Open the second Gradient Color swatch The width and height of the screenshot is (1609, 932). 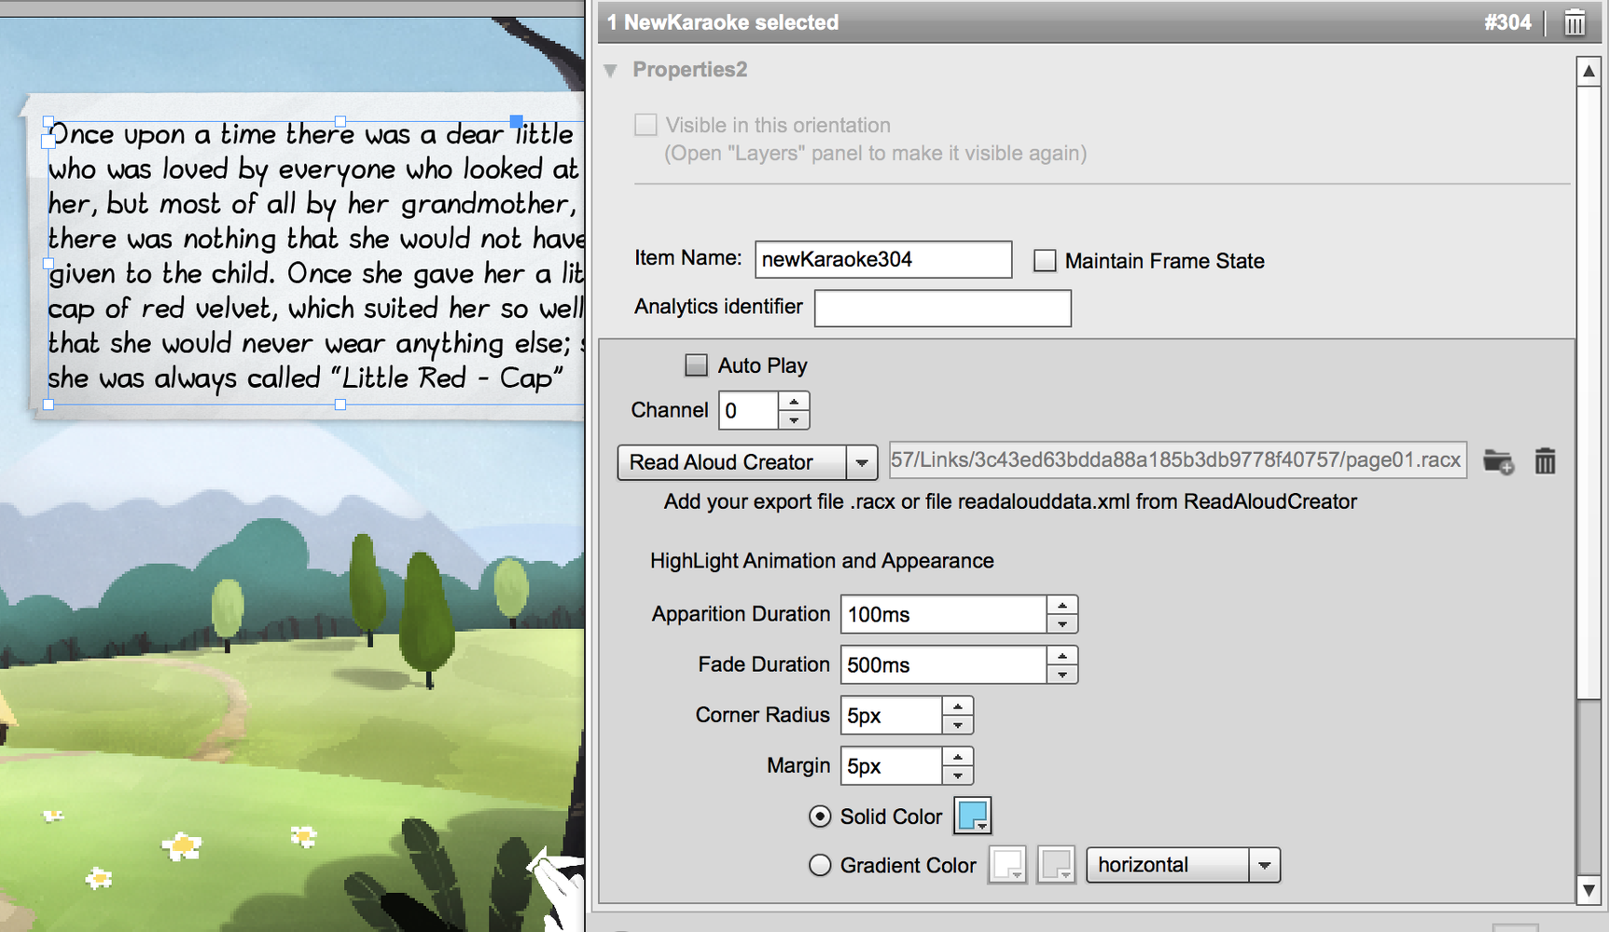click(1057, 865)
